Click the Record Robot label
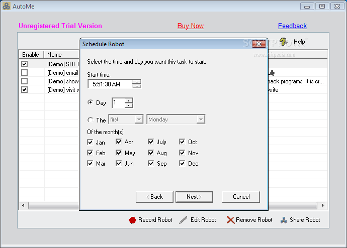Screen dimensions: 347x248 155,220
